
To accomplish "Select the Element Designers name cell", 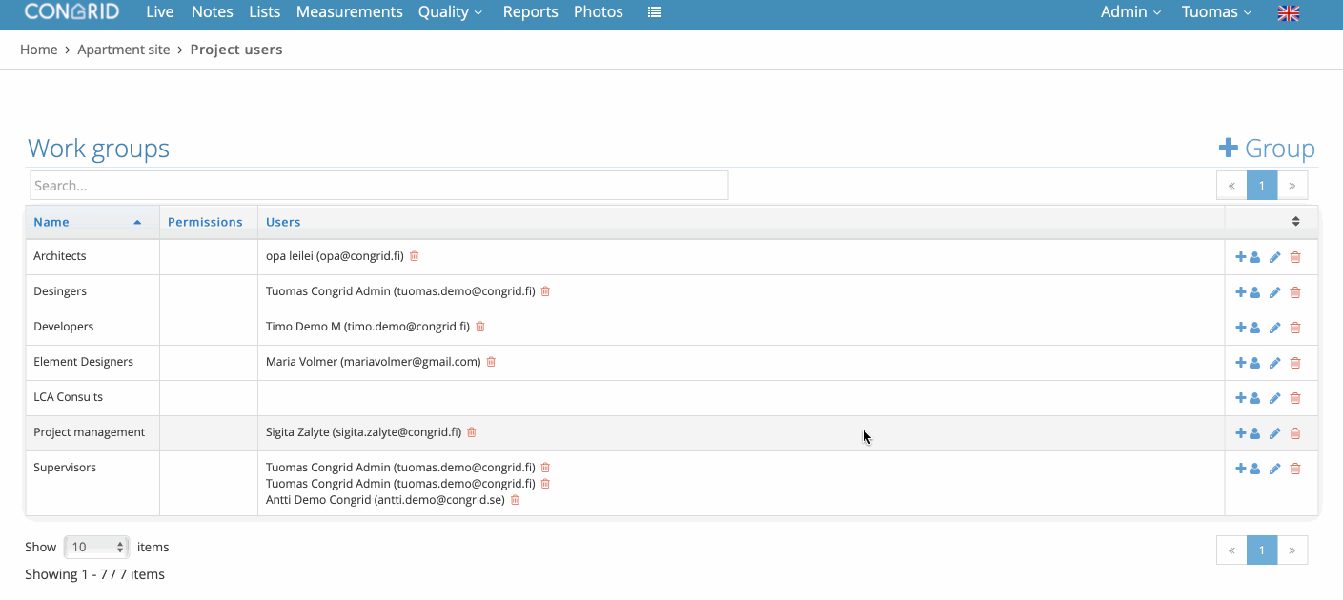I will 92,362.
